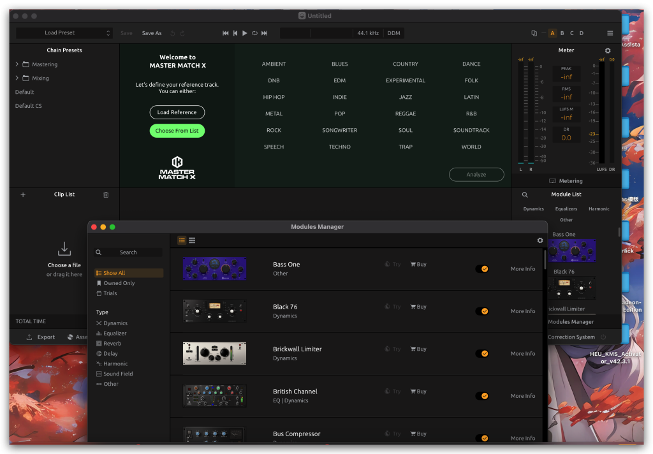Image resolution: width=653 pixels, height=454 pixels.
Task: Select comparison slot B
Action: [562, 33]
